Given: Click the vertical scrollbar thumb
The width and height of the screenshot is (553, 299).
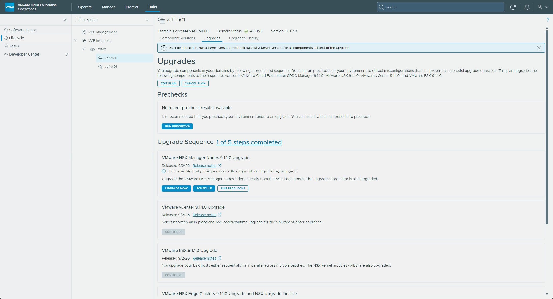Looking at the screenshot, I should coord(547,127).
